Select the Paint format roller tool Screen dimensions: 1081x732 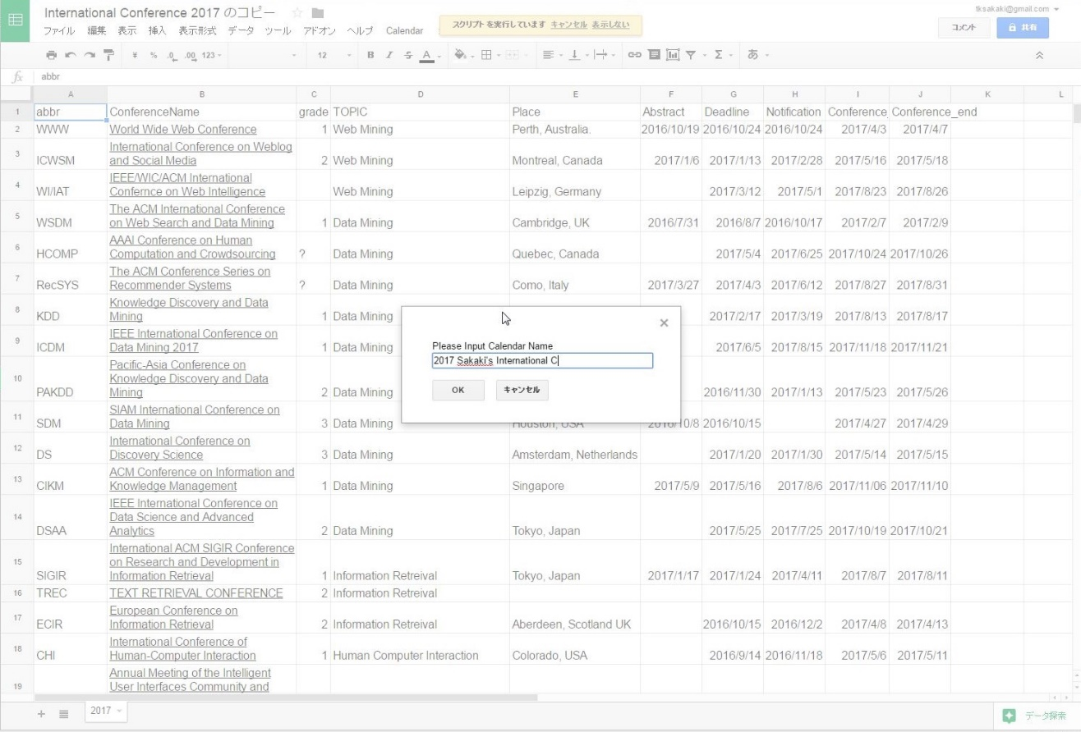(108, 55)
